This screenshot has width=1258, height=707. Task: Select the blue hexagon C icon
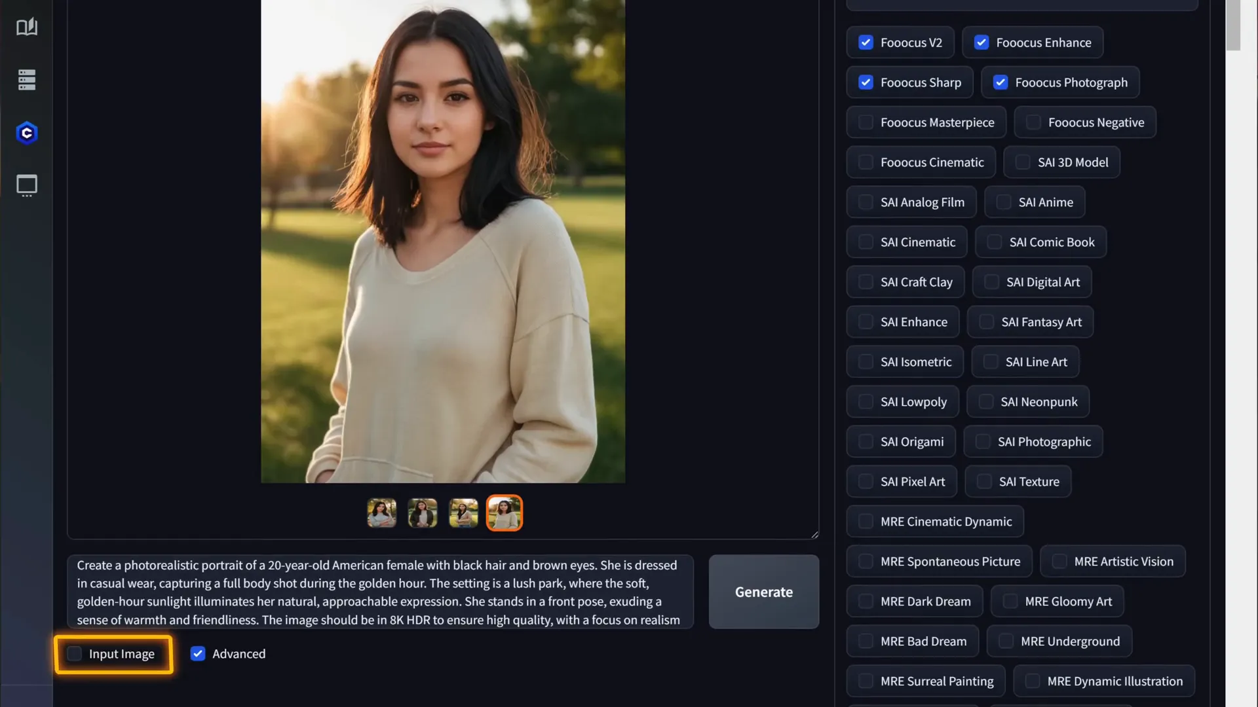tap(27, 133)
